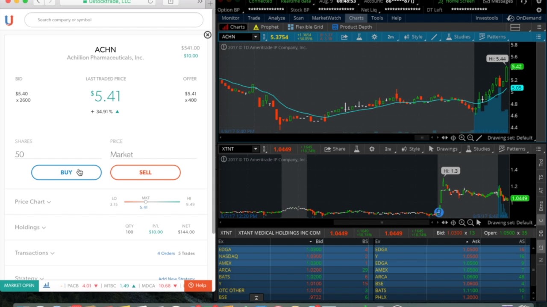Click the horizontal arrows icon under ACHN chart
Screen dimensions: 547x307
click(444, 138)
